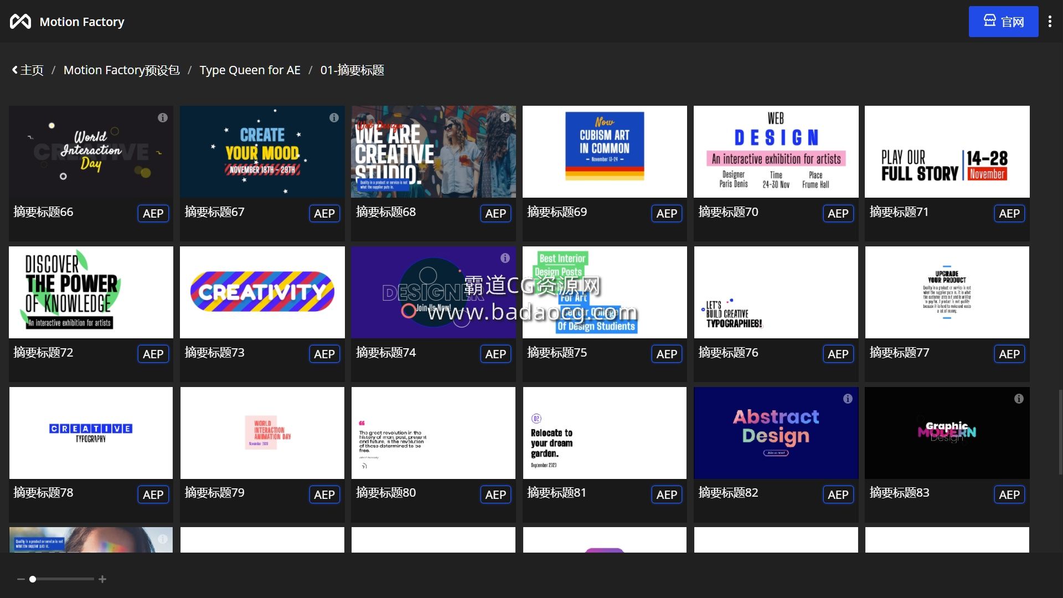Open Motion Factory预设包 breadcrumb
The image size is (1063, 598).
[121, 70]
